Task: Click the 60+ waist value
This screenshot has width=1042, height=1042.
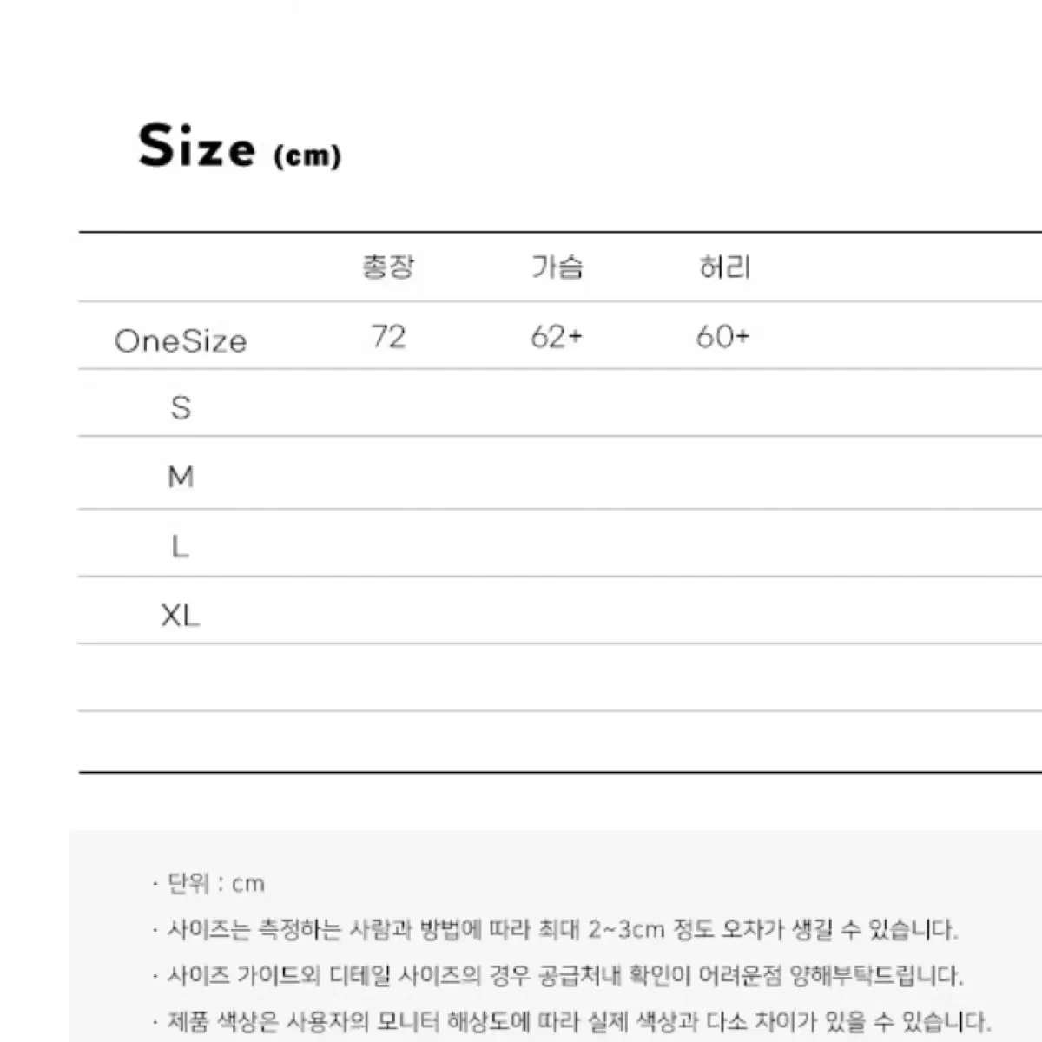Action: pyautogui.click(x=722, y=336)
